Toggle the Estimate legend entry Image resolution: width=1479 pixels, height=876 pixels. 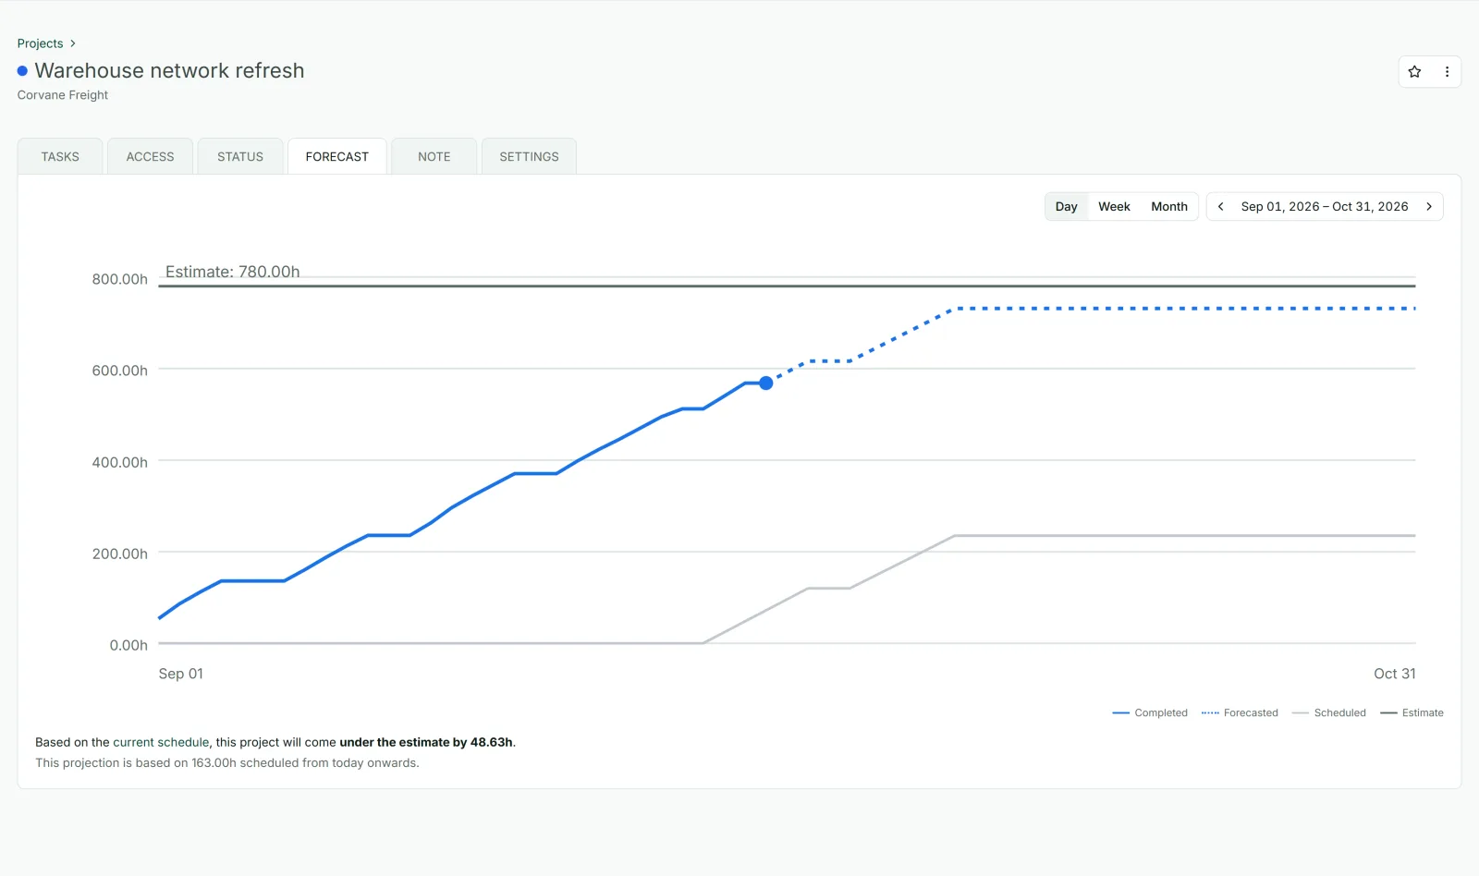click(1412, 712)
